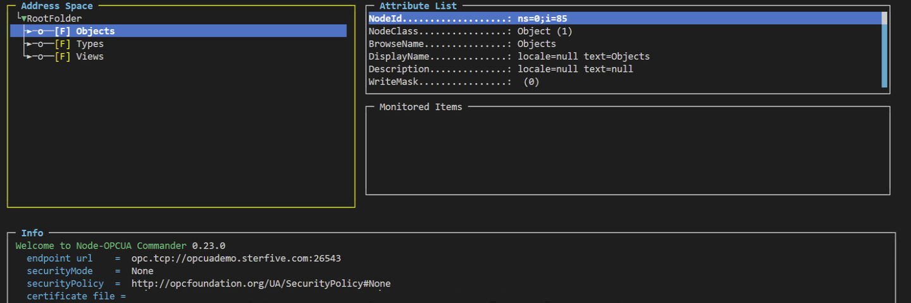Expand the Types node arrow
This screenshot has width=911, height=303.
pos(28,44)
